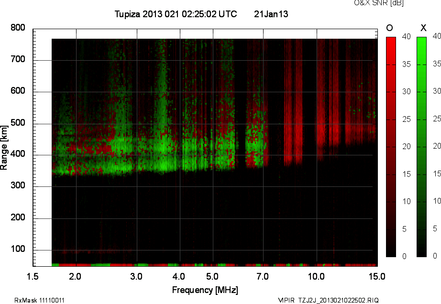Click the 2.0 frequency axis tick label

[x=75, y=276]
